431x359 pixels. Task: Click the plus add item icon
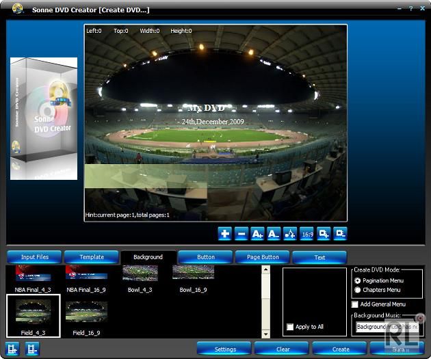point(224,234)
